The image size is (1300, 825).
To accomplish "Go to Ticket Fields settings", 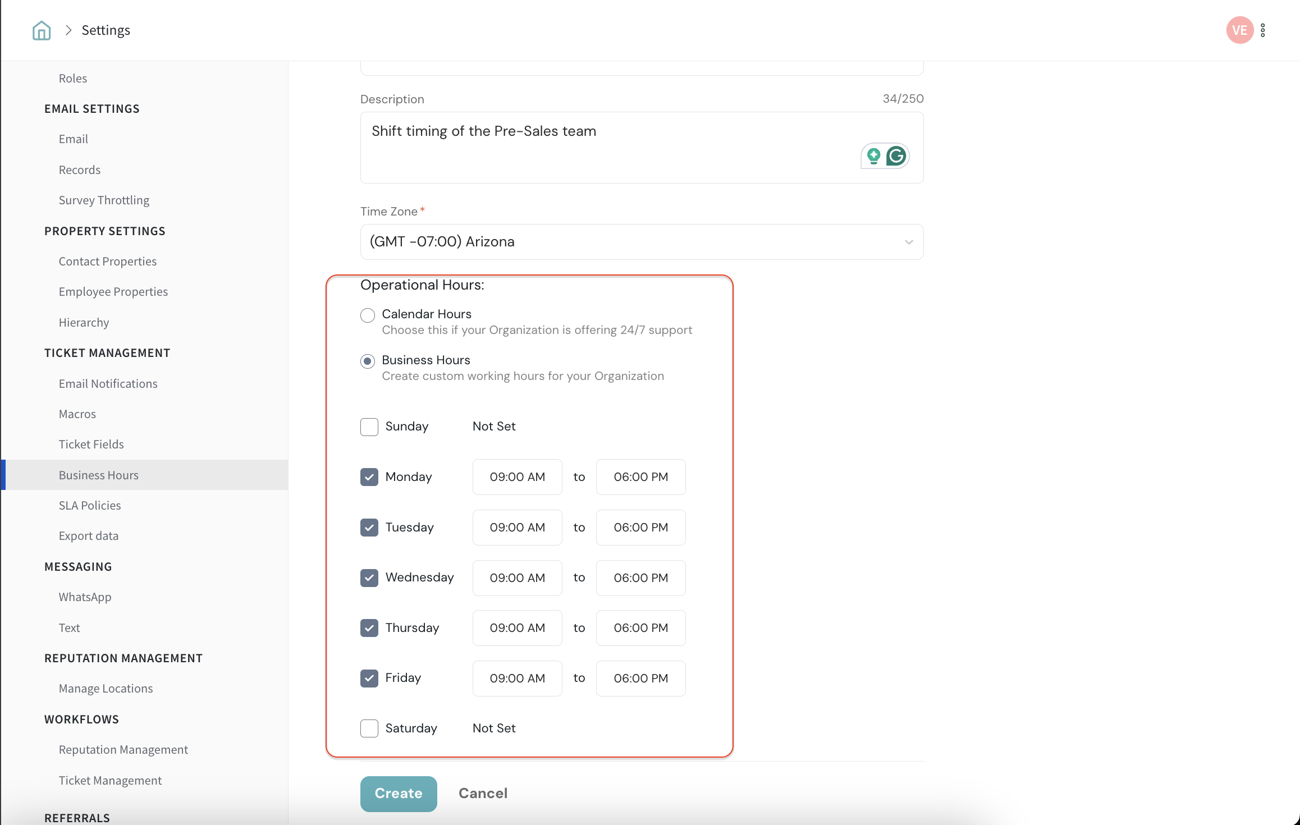I will click(x=91, y=444).
